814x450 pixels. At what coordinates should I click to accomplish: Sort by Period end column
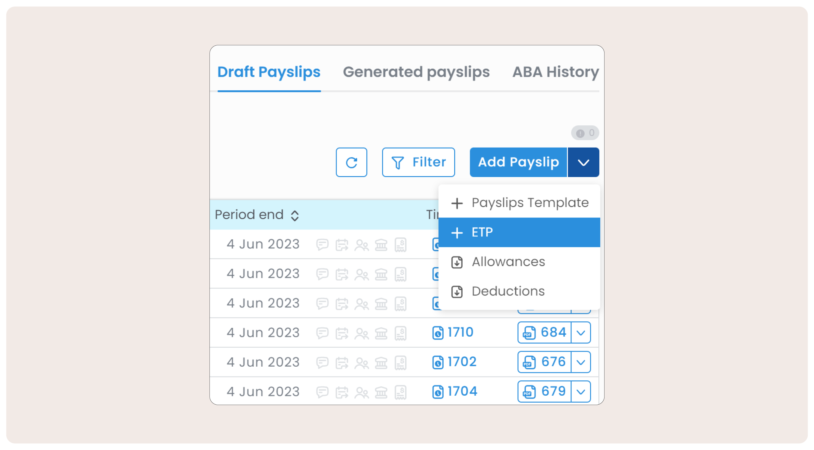click(x=295, y=215)
